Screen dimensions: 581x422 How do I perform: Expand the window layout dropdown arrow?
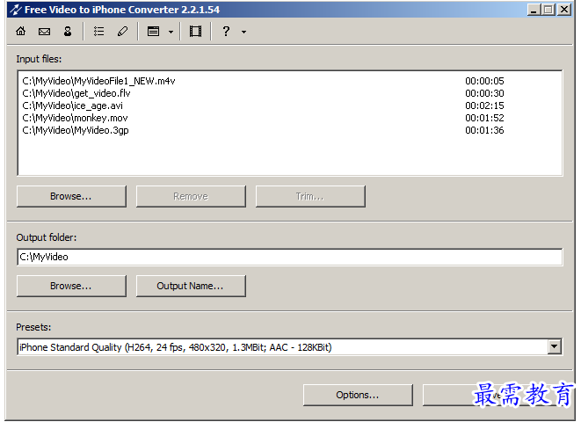171,32
